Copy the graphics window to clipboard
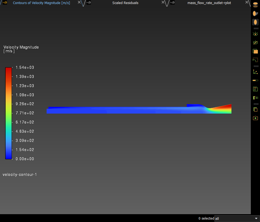Image resolution: width=260 pixels, height=222 pixels. point(255,110)
